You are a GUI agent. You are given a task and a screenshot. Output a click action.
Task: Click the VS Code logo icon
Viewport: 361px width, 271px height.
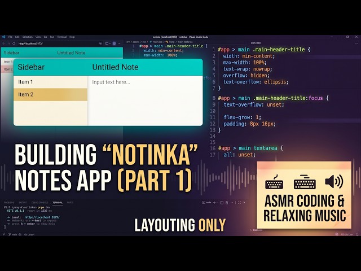point(3,37)
